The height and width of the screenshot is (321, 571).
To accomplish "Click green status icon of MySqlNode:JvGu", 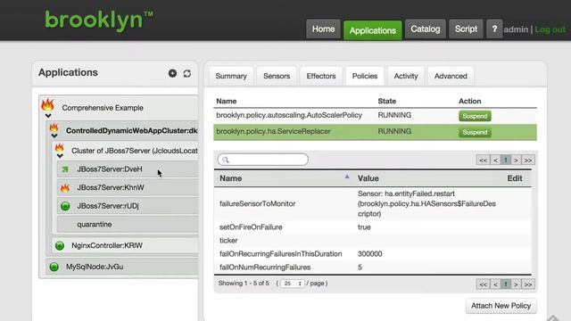I will click(x=54, y=267).
